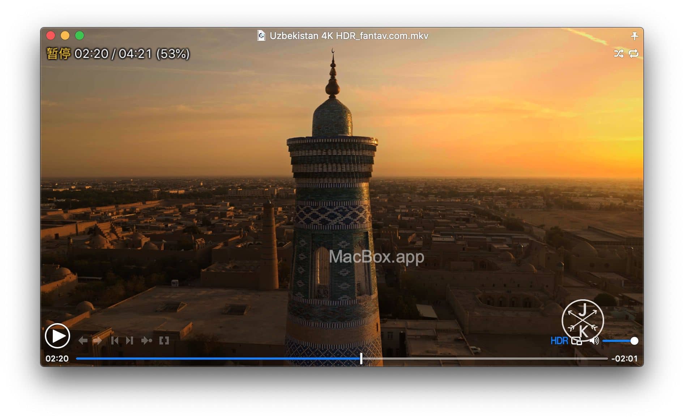Skip to the next track
The height and width of the screenshot is (420, 684).
[130, 340]
